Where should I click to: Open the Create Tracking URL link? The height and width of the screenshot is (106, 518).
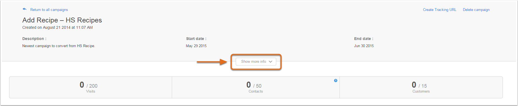(x=440, y=10)
